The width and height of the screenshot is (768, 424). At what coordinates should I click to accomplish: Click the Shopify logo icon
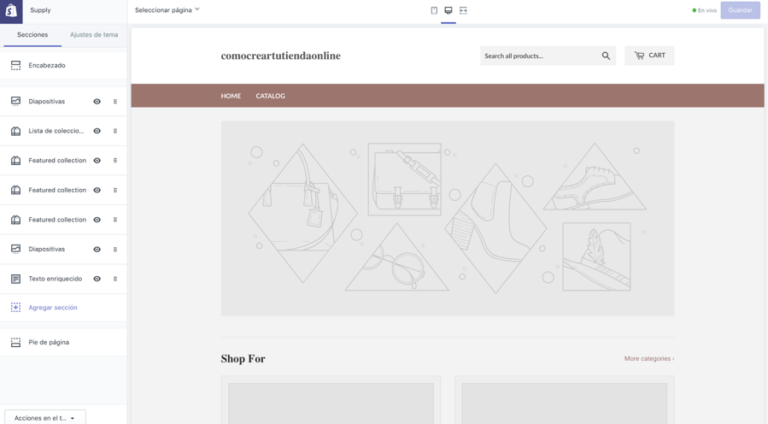click(x=11, y=10)
